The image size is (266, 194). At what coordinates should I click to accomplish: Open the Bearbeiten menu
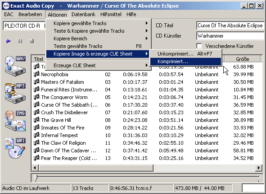click(30, 14)
